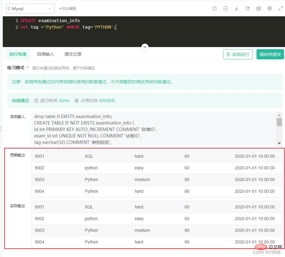Click the left panel resize handle

point(1,129)
